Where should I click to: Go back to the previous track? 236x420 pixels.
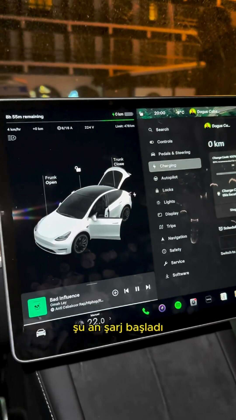tap(126, 290)
